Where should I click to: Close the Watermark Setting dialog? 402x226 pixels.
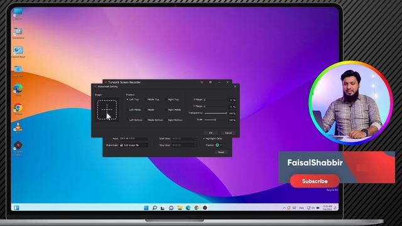click(x=235, y=87)
